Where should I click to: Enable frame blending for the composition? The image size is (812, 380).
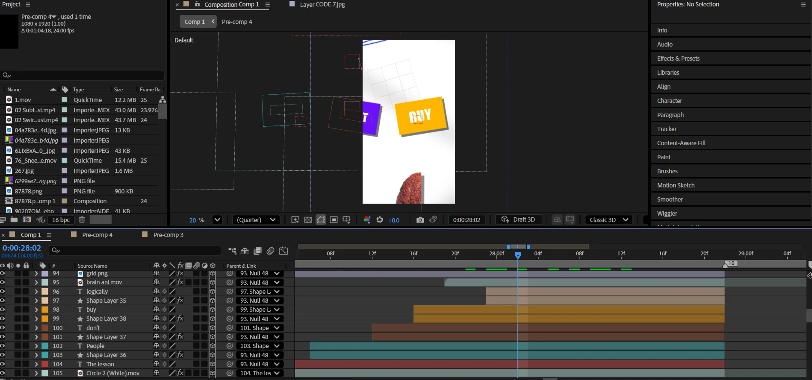pyautogui.click(x=257, y=251)
